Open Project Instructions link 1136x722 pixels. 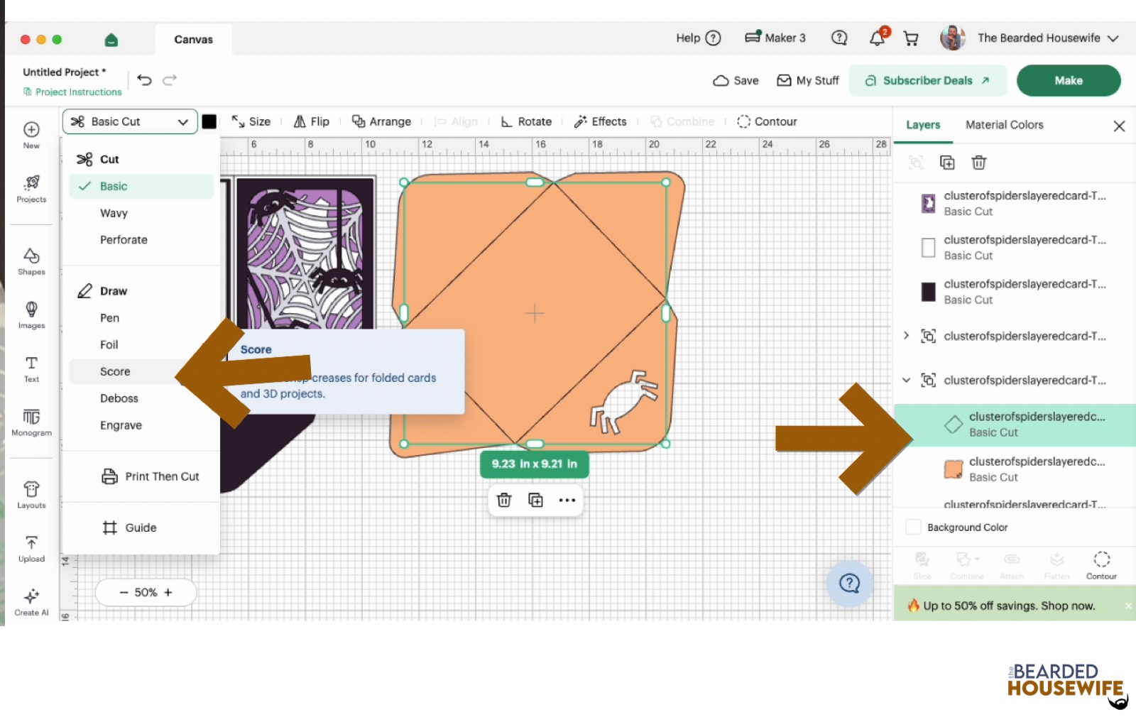click(x=72, y=92)
